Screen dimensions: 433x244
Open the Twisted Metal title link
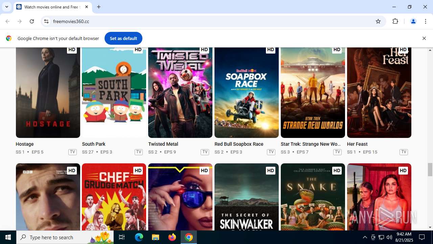tap(163, 144)
